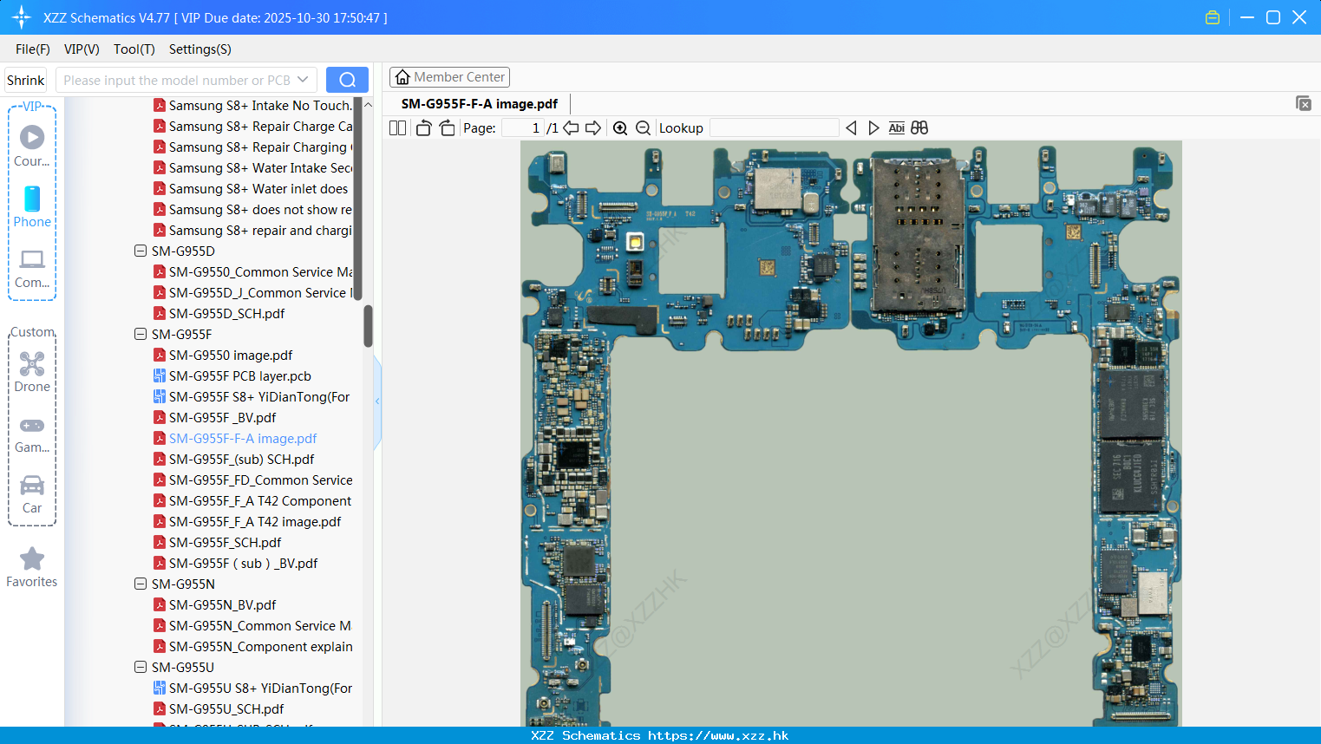Select the Game console category icon
This screenshot has width=1321, height=744.
[x=32, y=425]
